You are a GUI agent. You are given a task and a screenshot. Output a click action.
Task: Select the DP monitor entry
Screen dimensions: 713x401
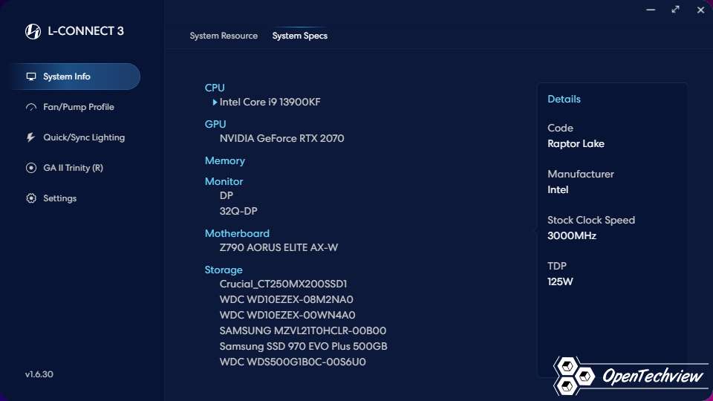tap(227, 196)
